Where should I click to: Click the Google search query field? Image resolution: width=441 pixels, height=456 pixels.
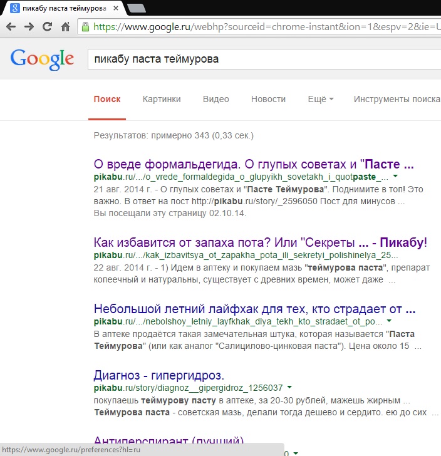(263, 59)
